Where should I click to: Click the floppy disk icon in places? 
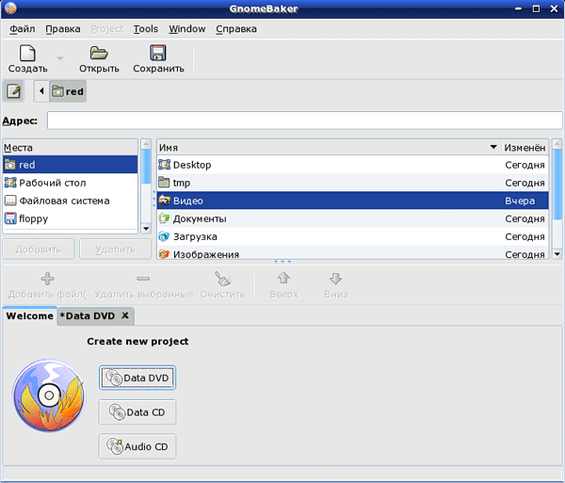pyautogui.click(x=10, y=218)
